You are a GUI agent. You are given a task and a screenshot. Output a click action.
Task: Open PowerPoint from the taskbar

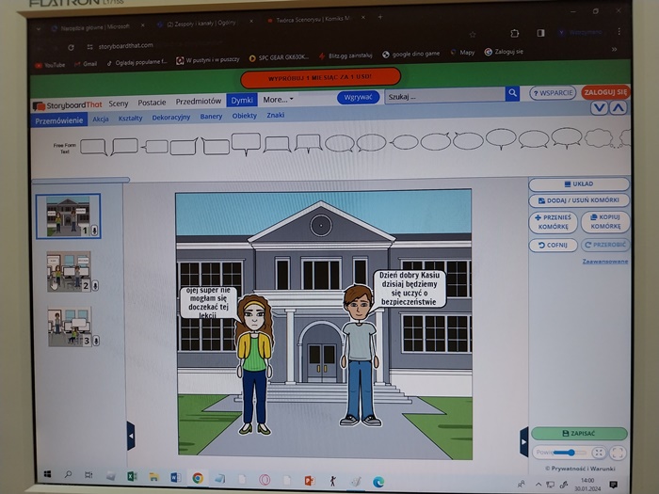coord(310,480)
